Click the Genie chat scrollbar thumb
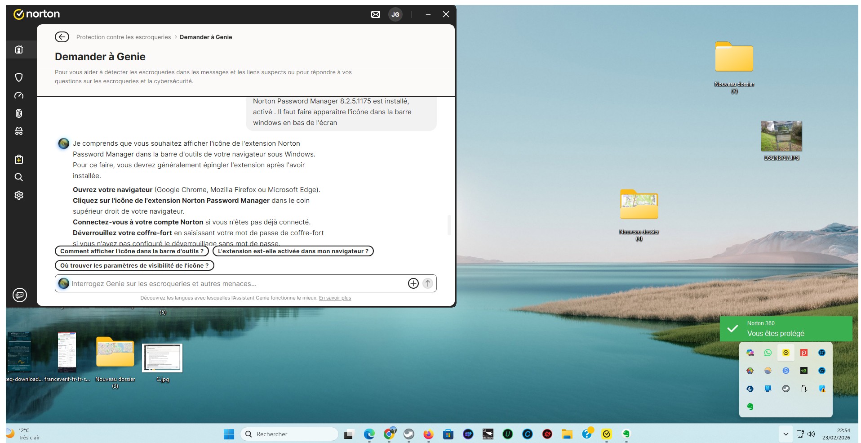The width and height of the screenshot is (861, 443). pyautogui.click(x=449, y=225)
